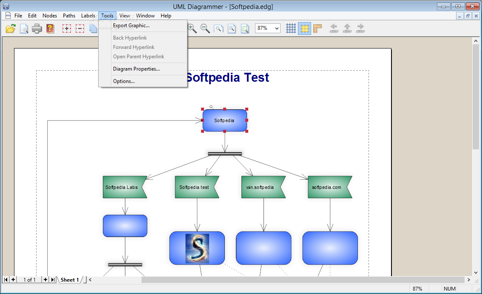482x294 pixels.
Task: Open the Paths menu
Action: tap(69, 16)
